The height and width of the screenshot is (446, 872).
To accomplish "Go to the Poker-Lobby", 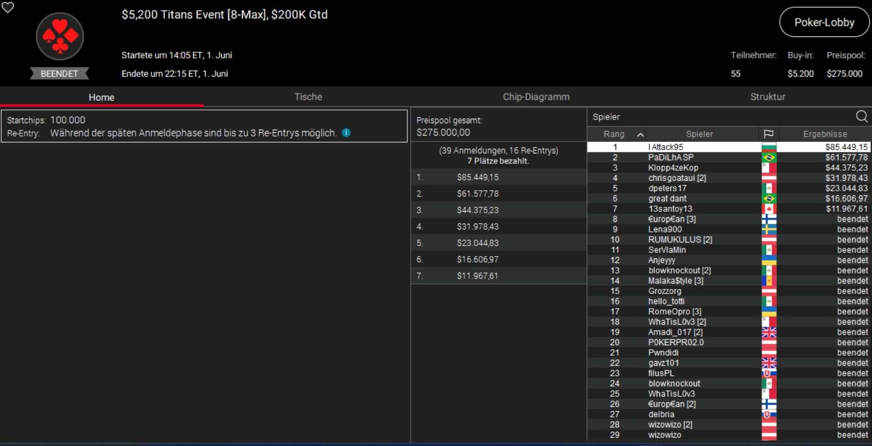I will (824, 22).
